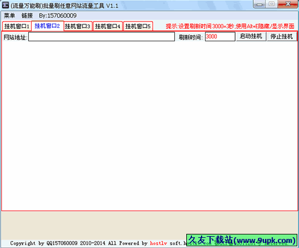Click the By:157060009 menu item
The width and height of the screenshot is (299, 248).
58,16
